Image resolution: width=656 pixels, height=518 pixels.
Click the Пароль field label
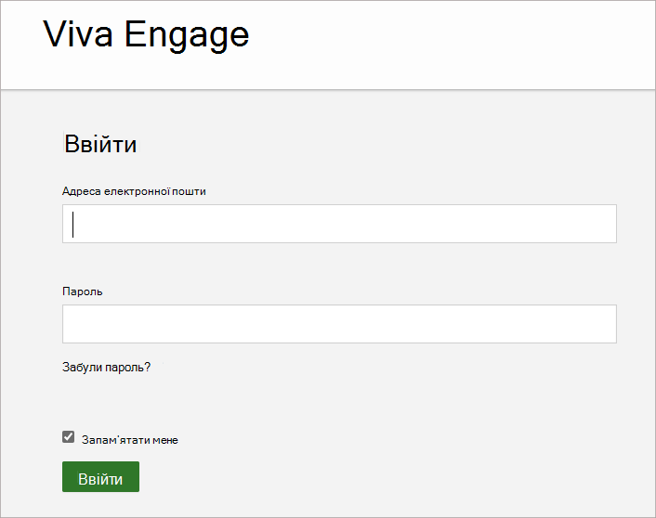[x=83, y=291]
